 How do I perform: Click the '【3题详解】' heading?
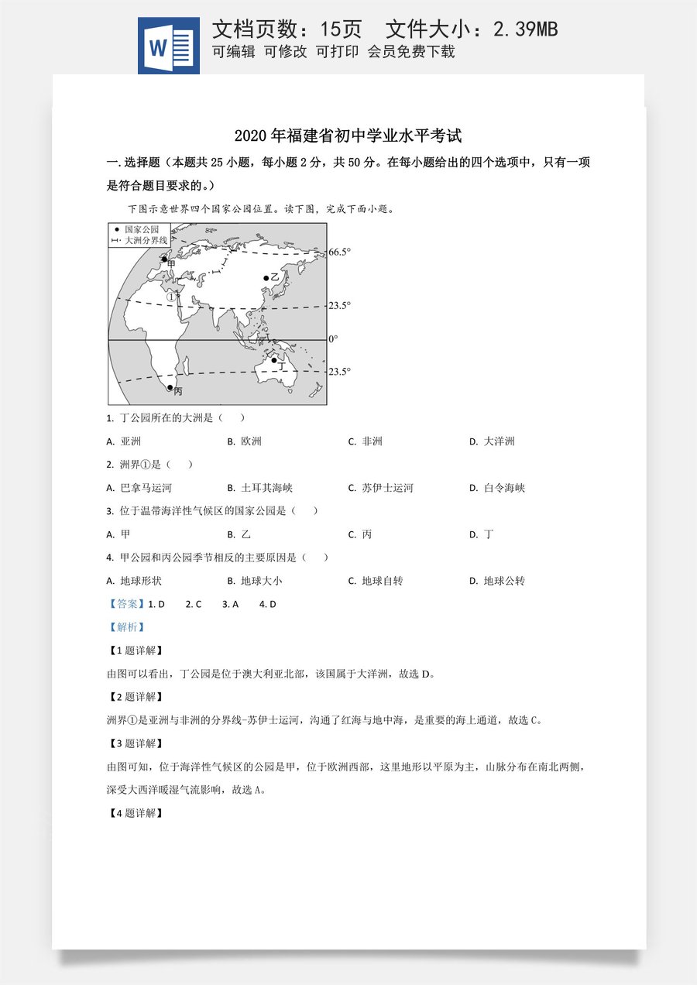pos(136,743)
